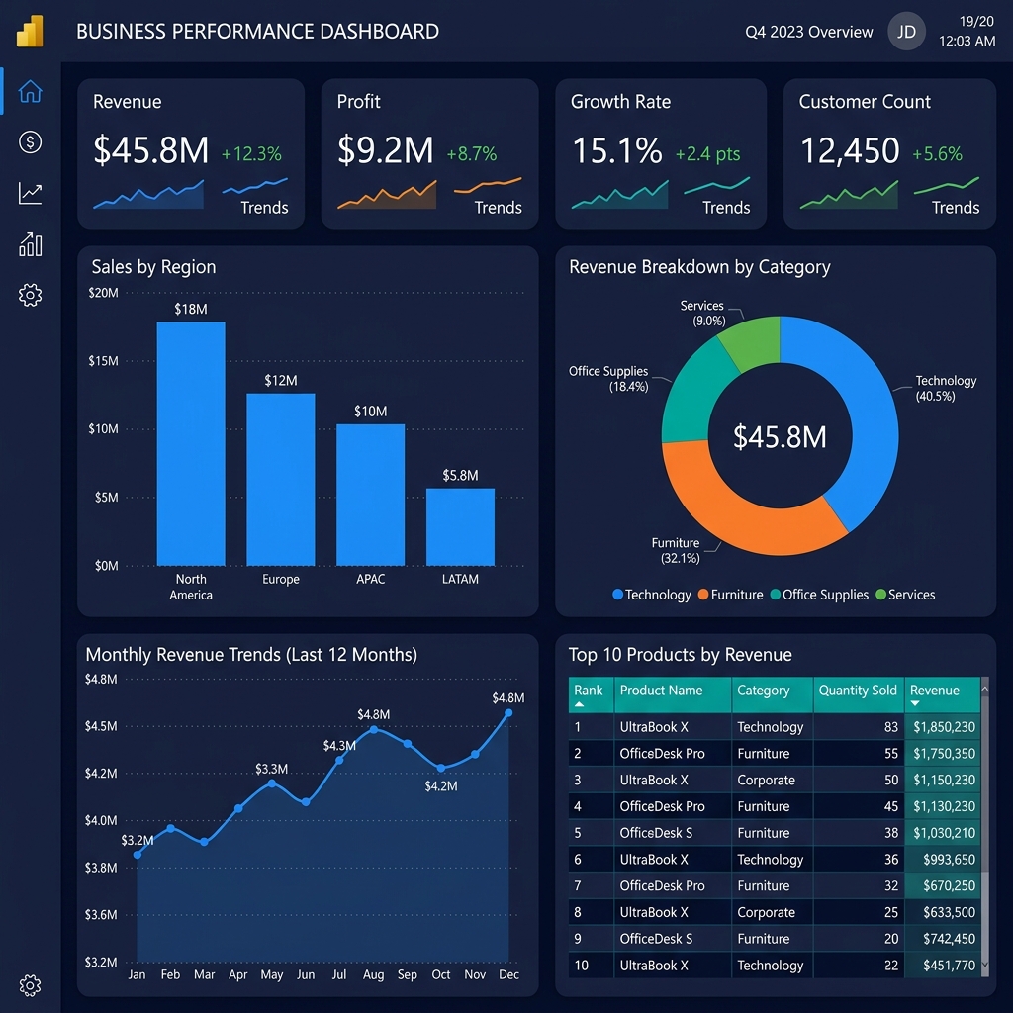This screenshot has width=1013, height=1013.
Task: Click the settings gear at the sidebar bottom
Action: (x=30, y=985)
